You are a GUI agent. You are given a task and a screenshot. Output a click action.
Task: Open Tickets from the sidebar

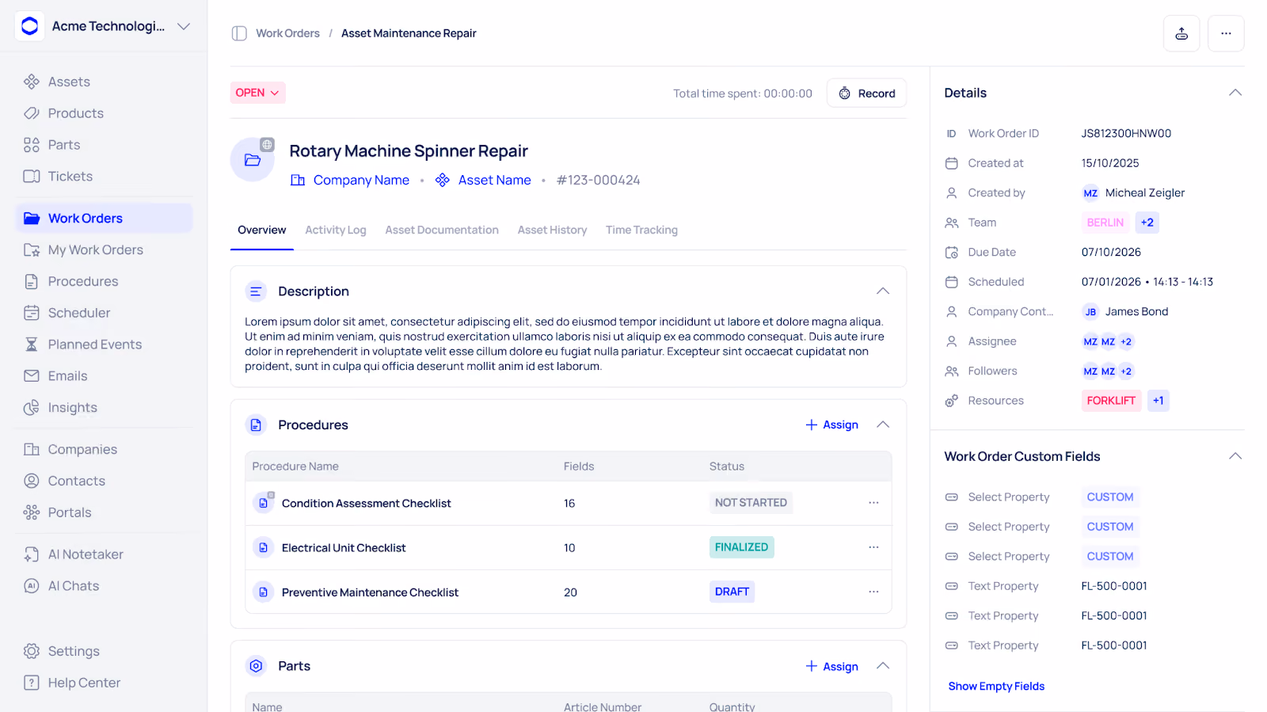(104, 177)
